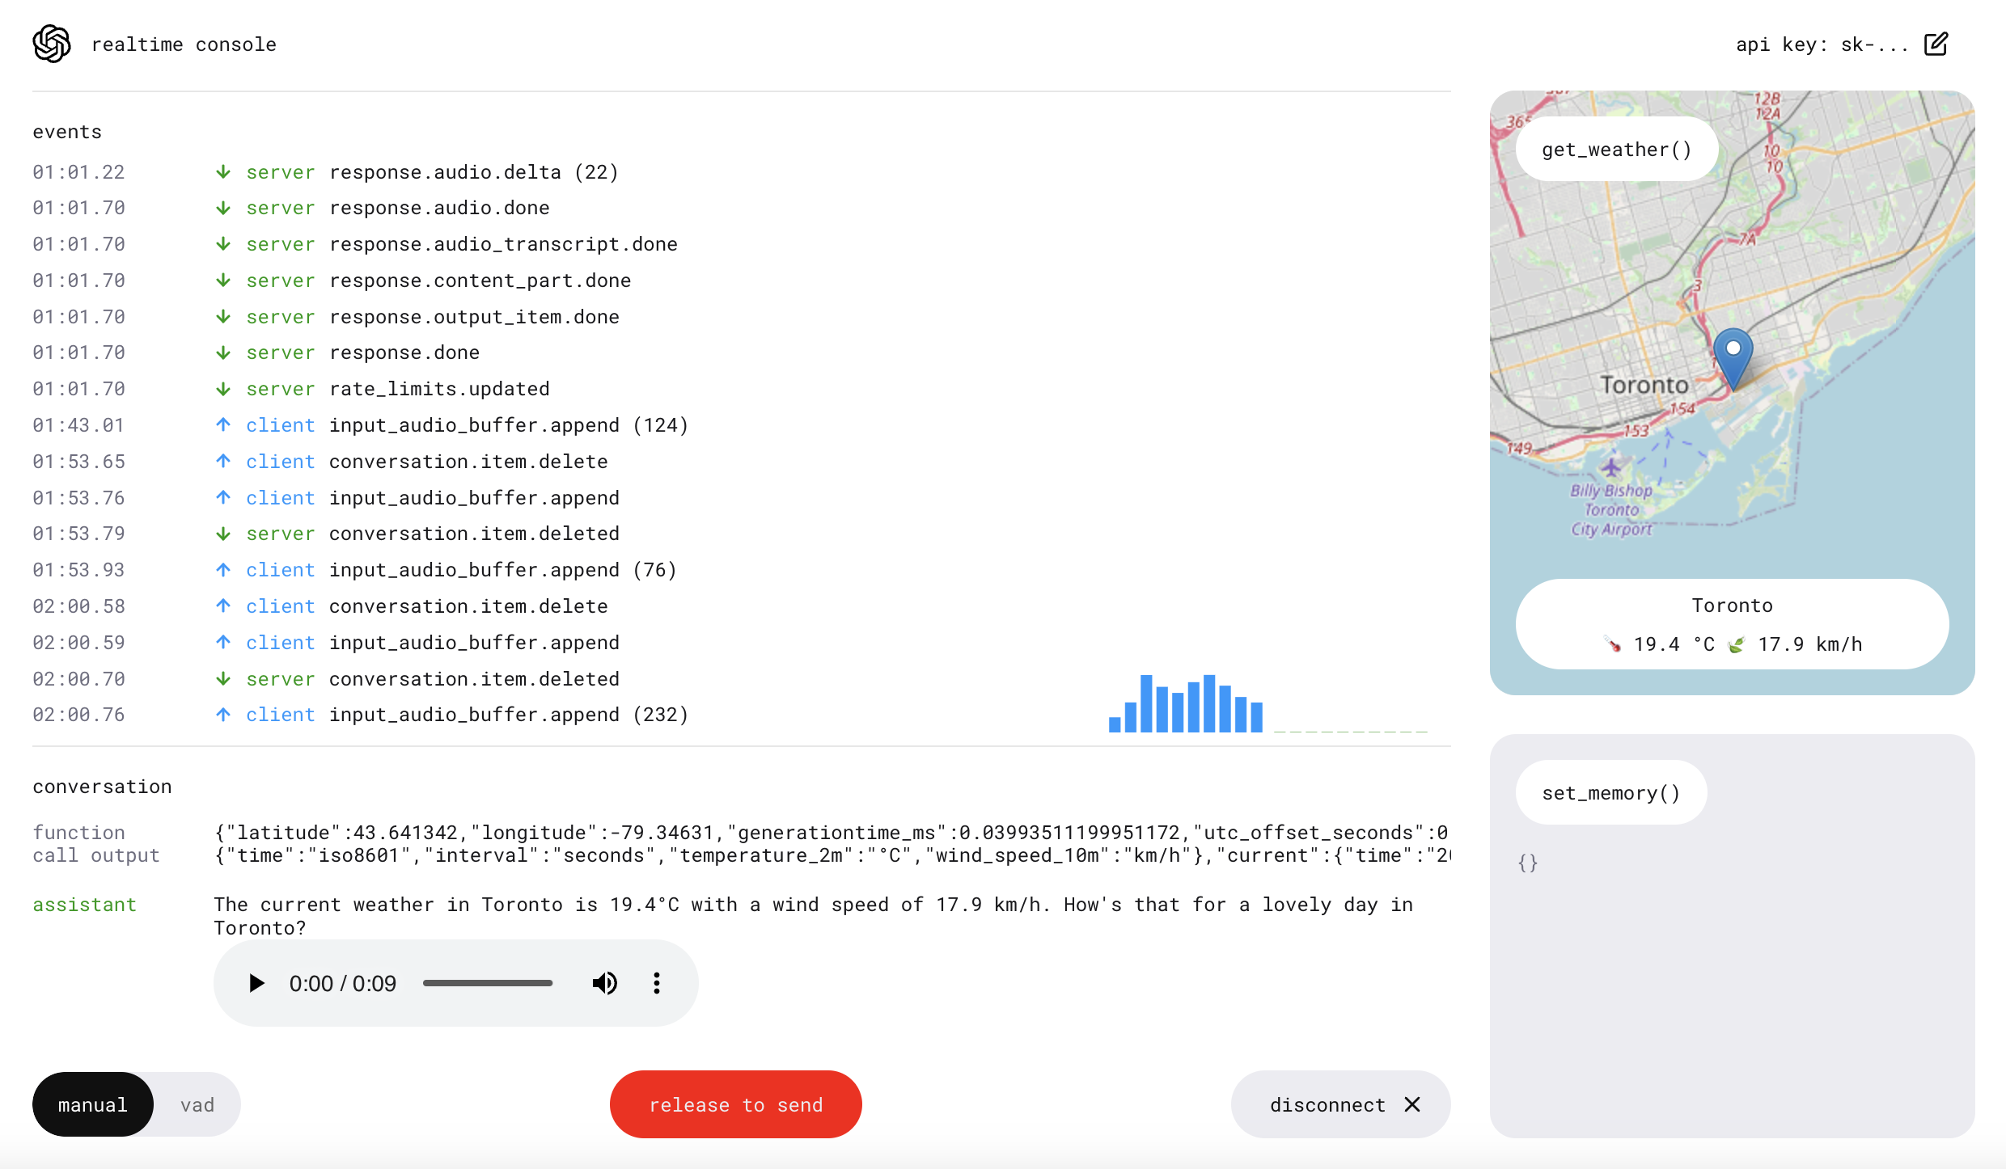The height and width of the screenshot is (1169, 2006).
Task: Enable VAD voice detection mode
Action: 197,1104
